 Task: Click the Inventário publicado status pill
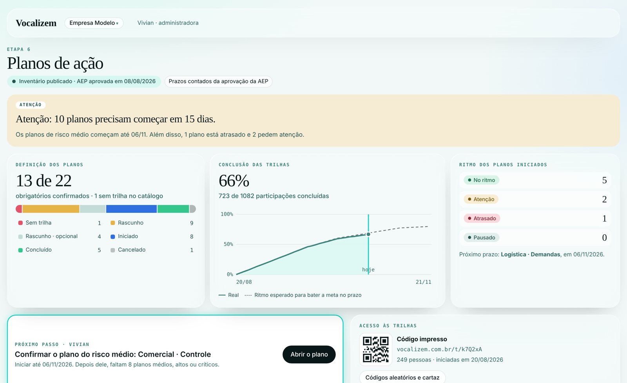pos(84,82)
